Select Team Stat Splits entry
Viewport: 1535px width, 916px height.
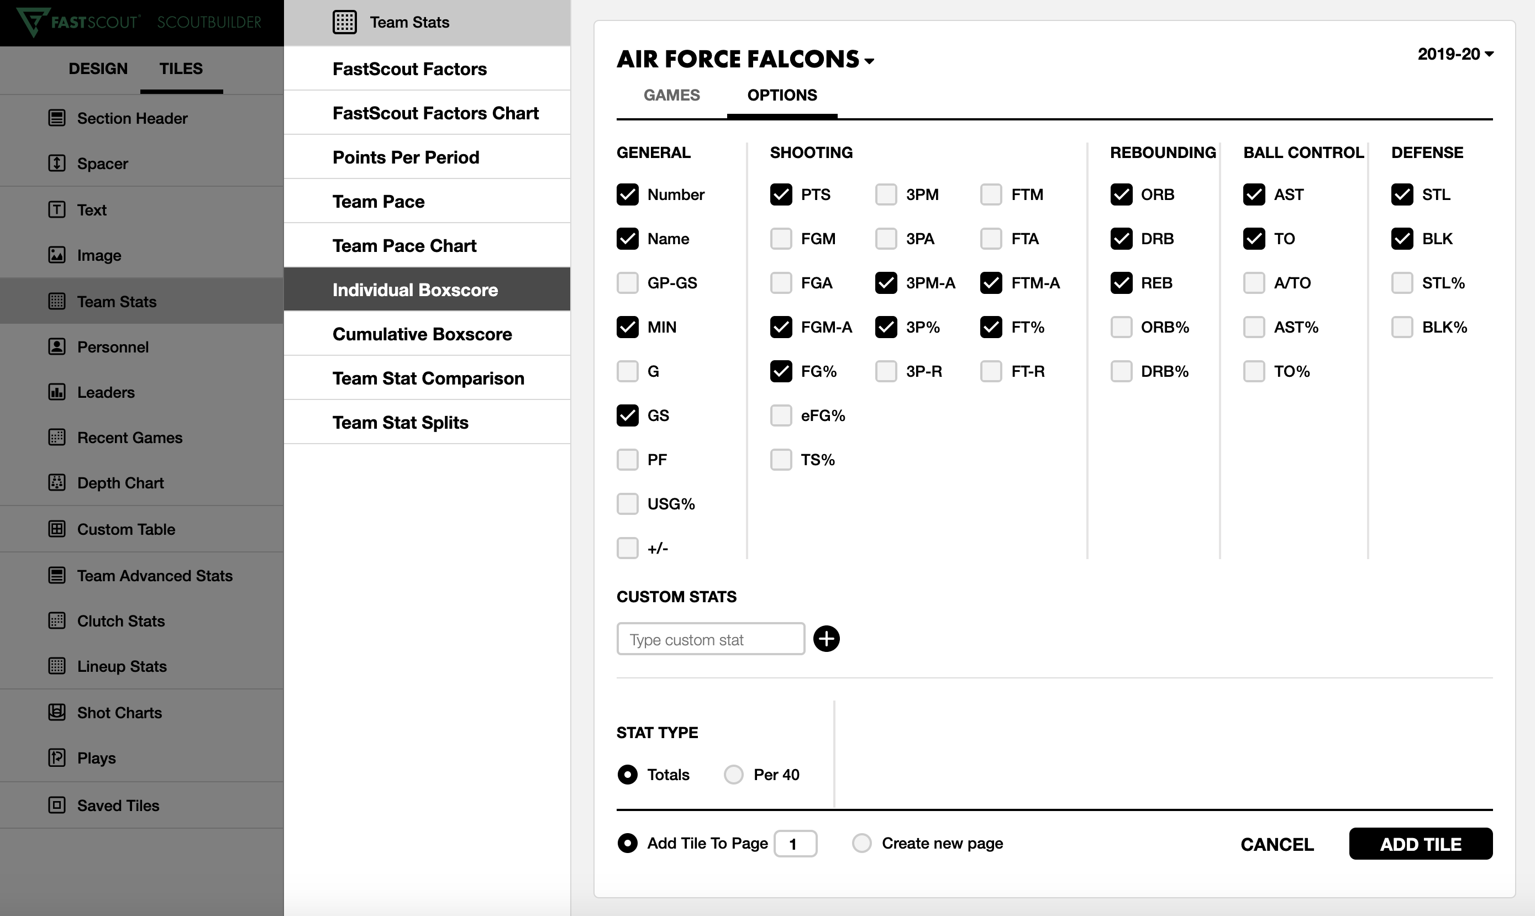(427, 422)
